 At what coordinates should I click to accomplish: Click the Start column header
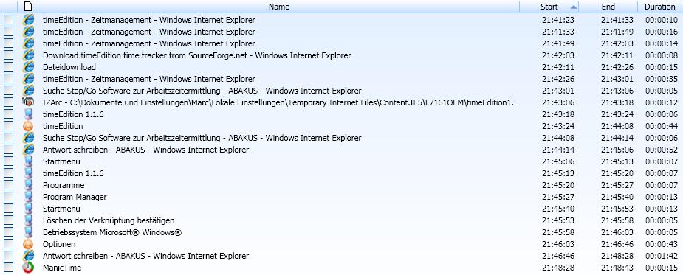[549, 7]
